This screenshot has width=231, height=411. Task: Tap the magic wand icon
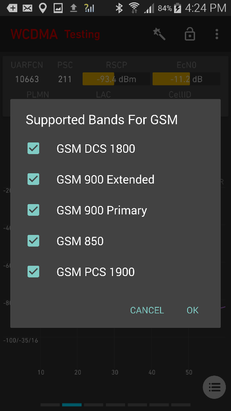click(x=159, y=34)
